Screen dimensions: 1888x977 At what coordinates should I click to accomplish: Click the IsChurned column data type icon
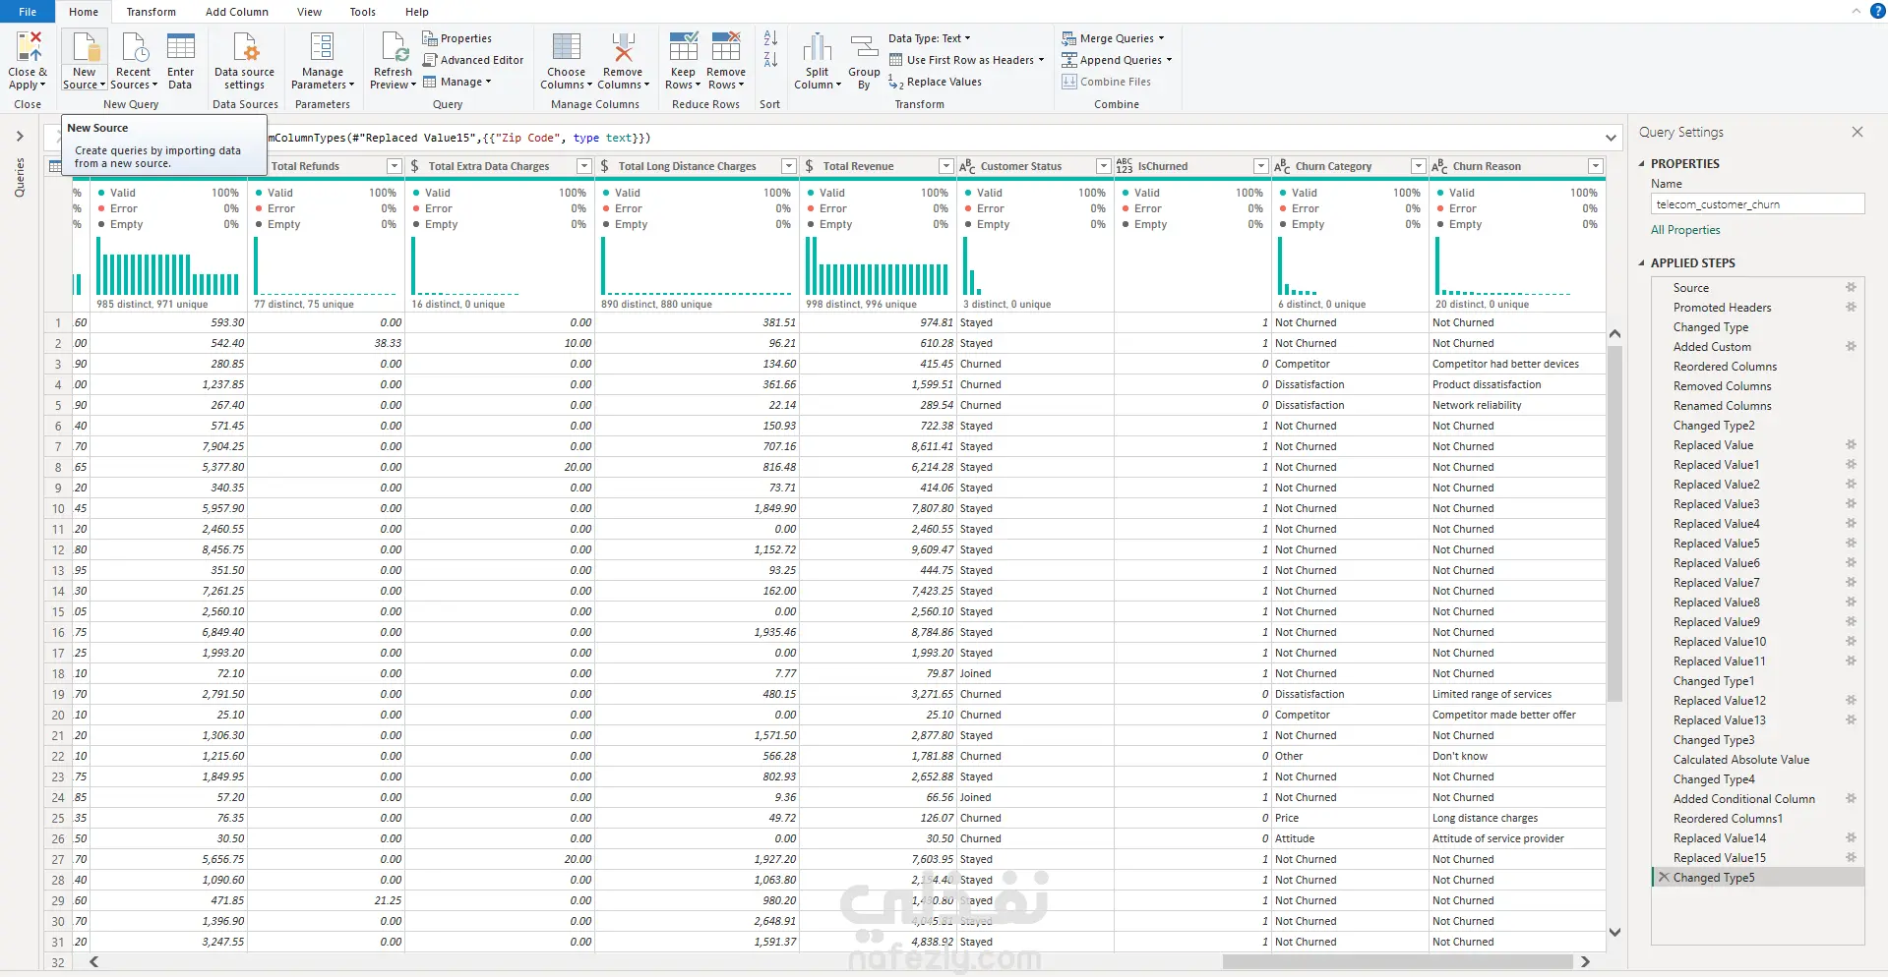(1125, 166)
